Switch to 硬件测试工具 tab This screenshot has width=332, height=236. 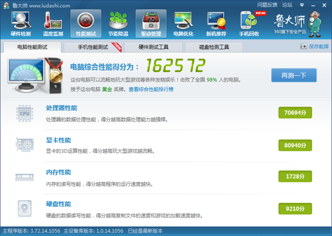tap(153, 47)
